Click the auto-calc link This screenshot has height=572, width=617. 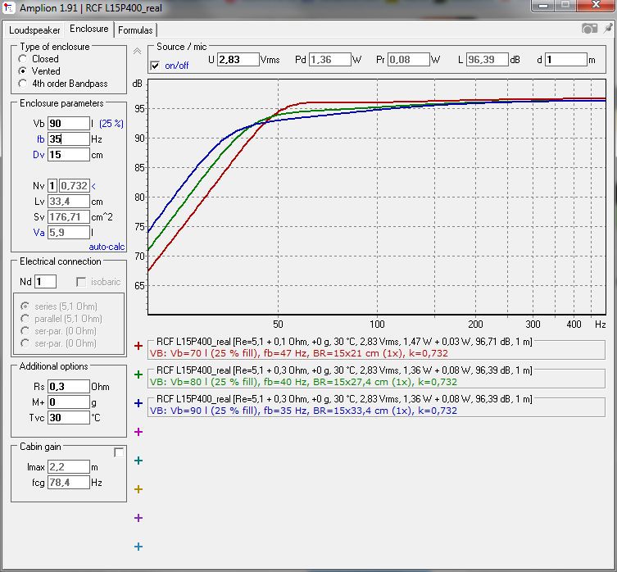(x=107, y=247)
